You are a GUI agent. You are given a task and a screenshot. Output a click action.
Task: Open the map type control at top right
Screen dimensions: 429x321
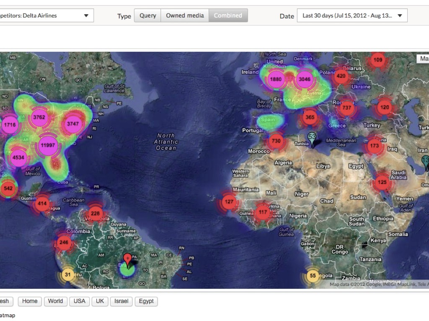tap(422, 59)
